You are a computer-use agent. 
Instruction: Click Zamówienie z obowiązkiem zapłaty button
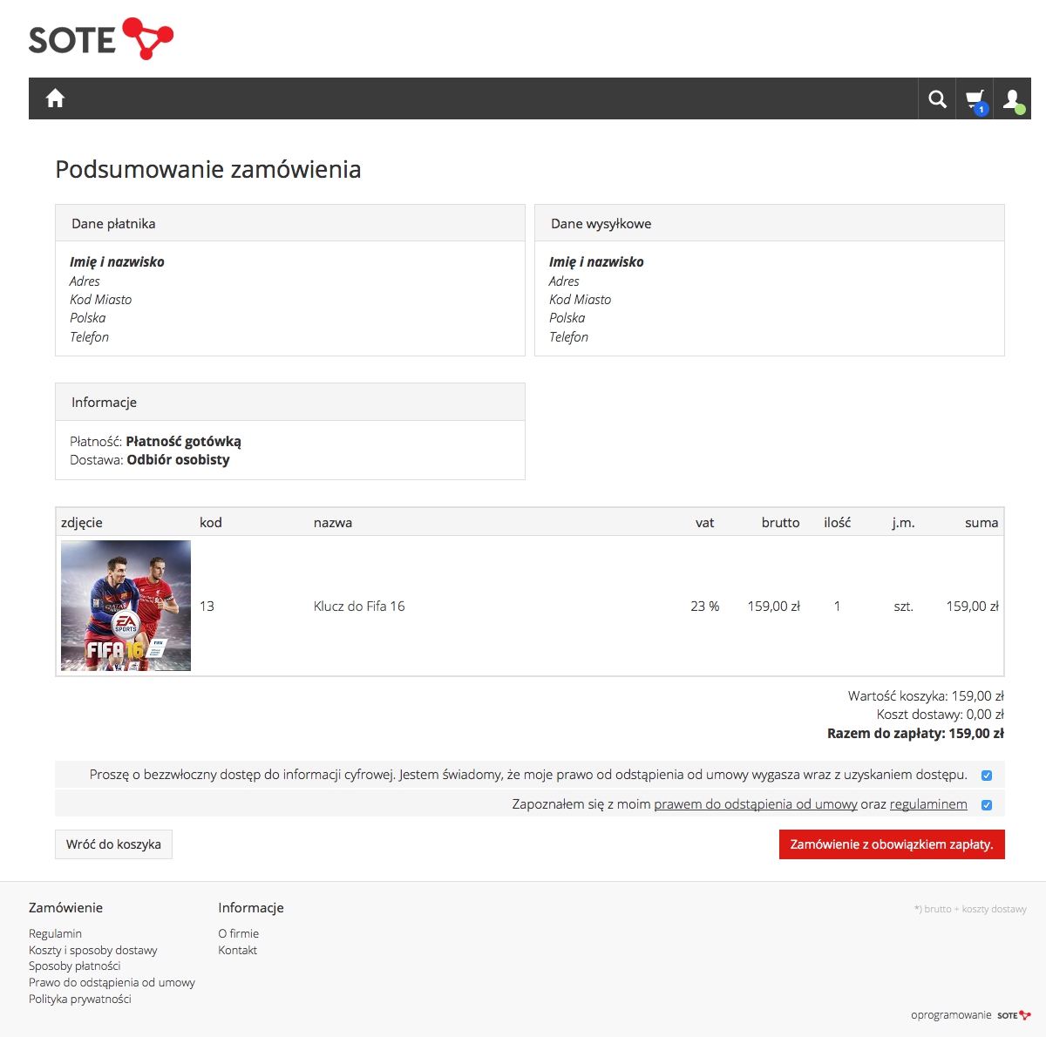tap(891, 844)
